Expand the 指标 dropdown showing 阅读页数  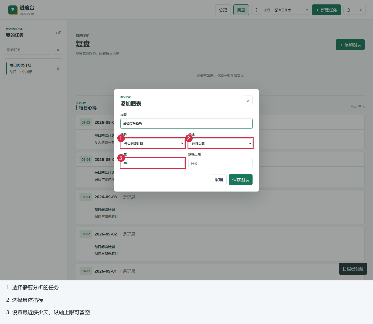click(220, 143)
